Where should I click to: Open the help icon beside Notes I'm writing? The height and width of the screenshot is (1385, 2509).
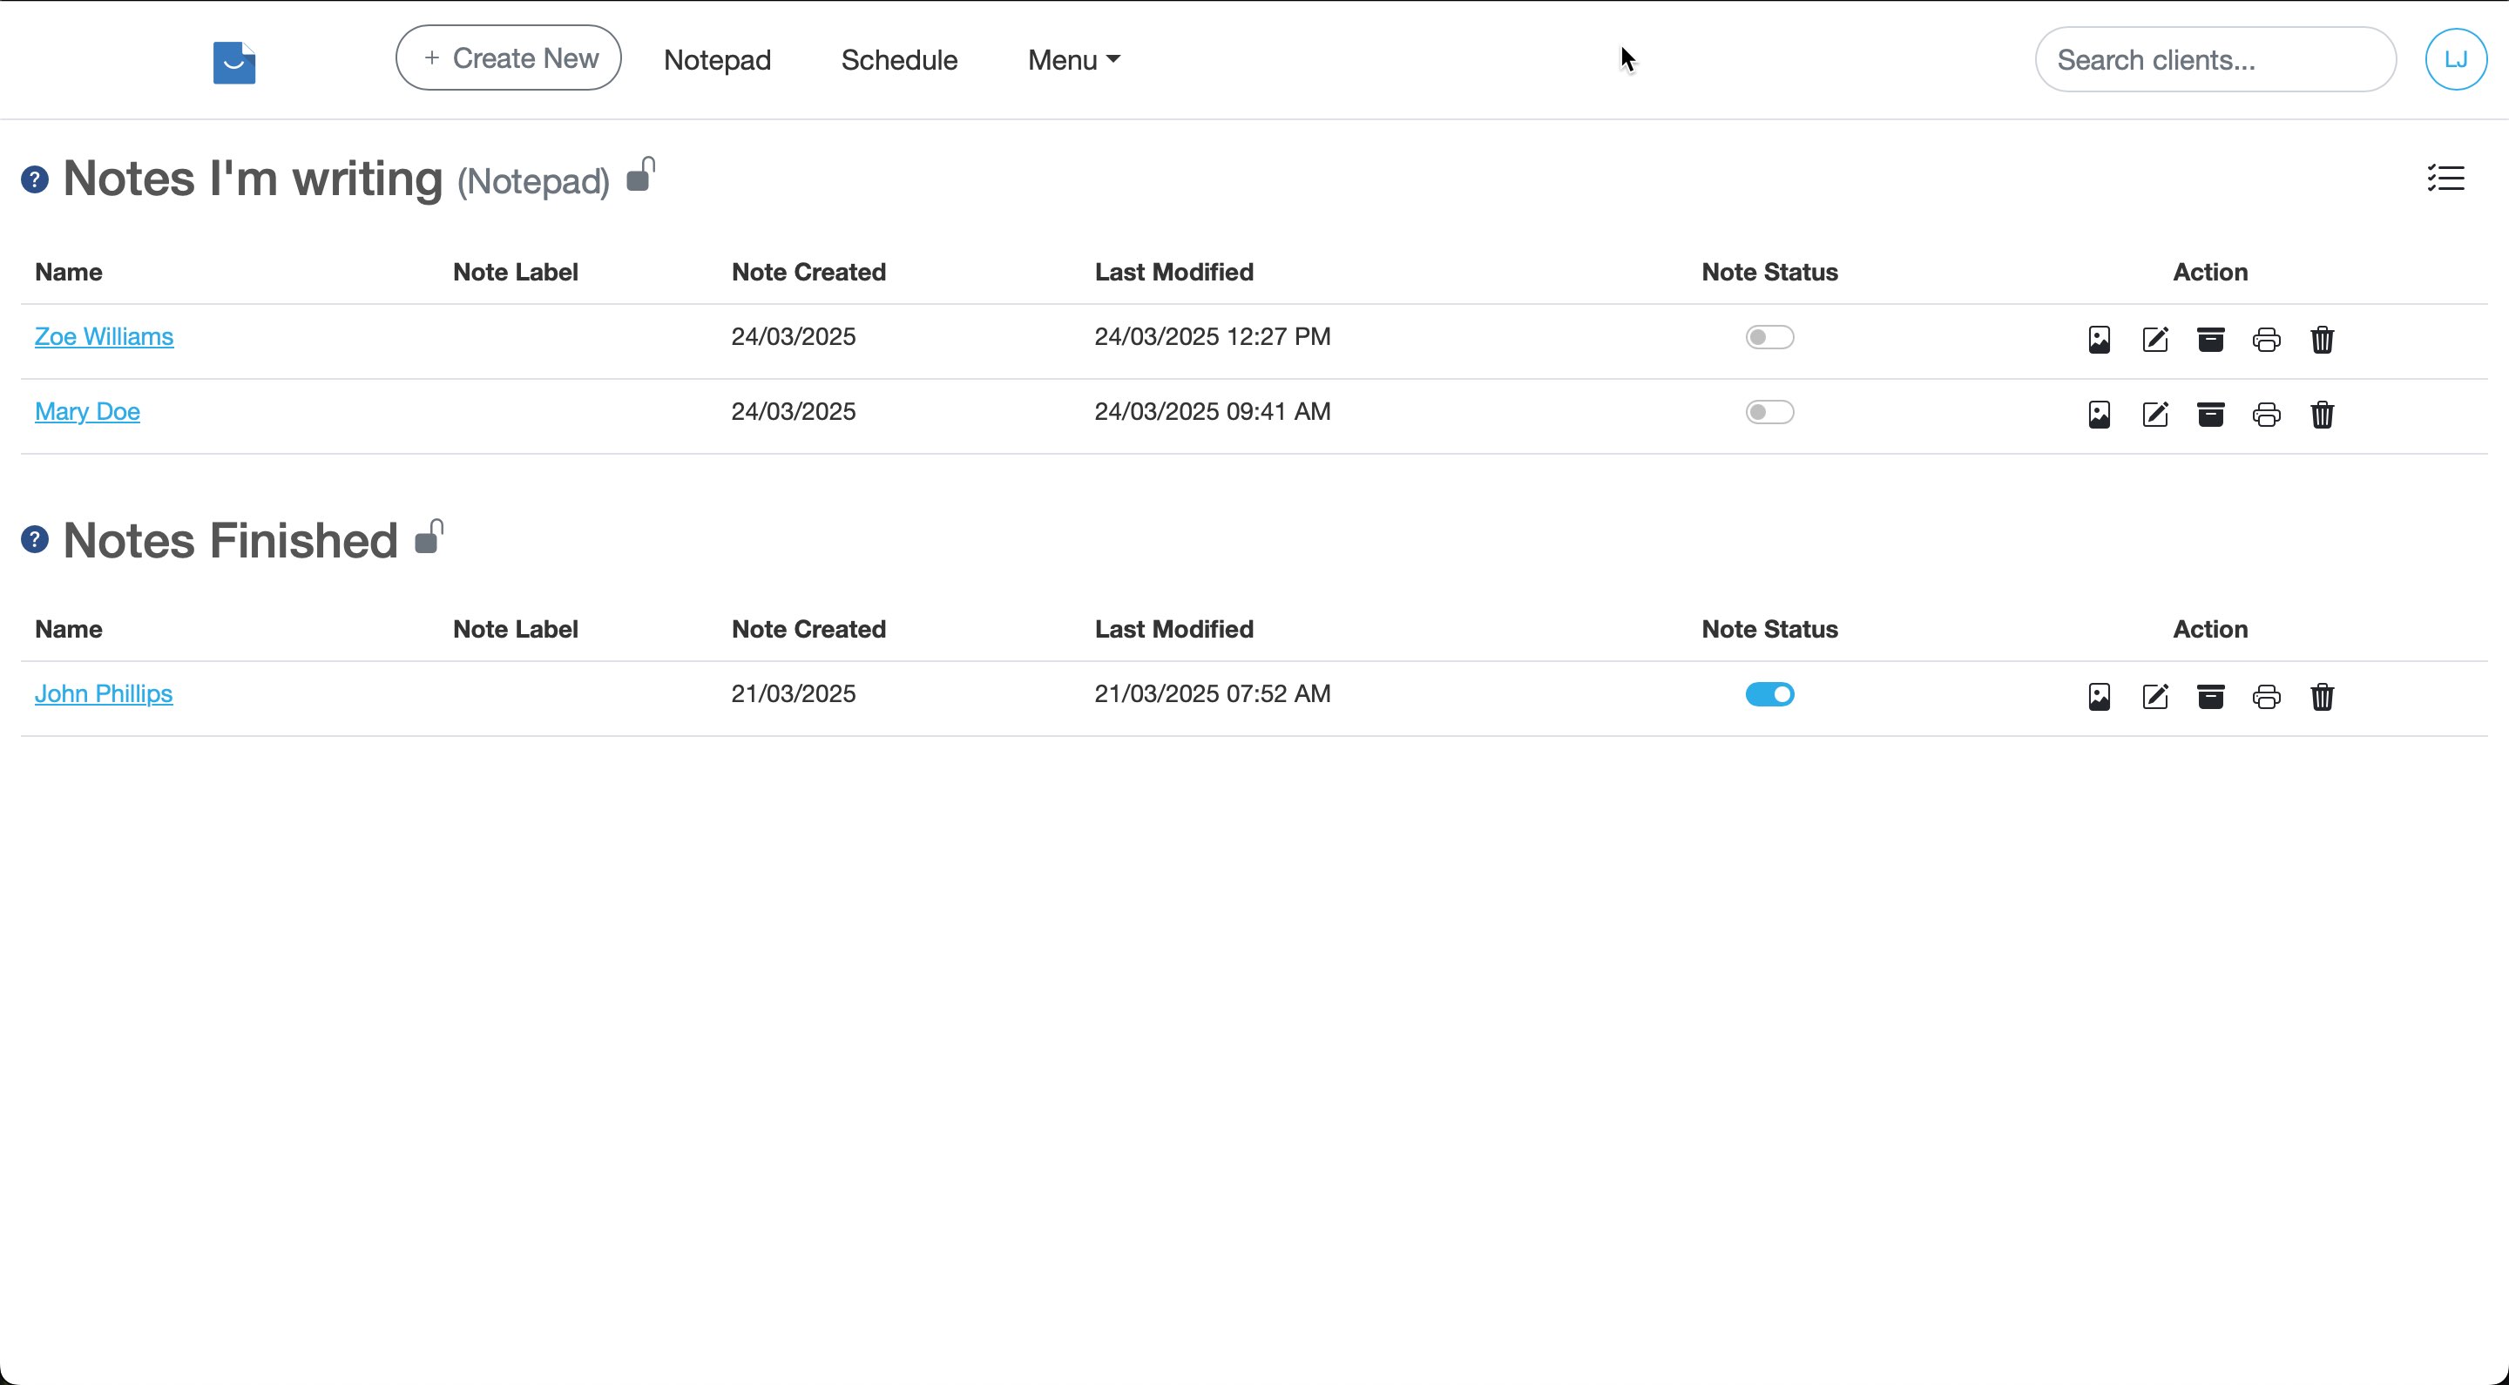(35, 180)
